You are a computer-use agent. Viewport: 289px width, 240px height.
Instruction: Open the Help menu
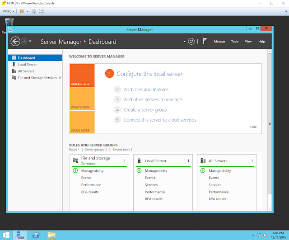tap(261, 42)
